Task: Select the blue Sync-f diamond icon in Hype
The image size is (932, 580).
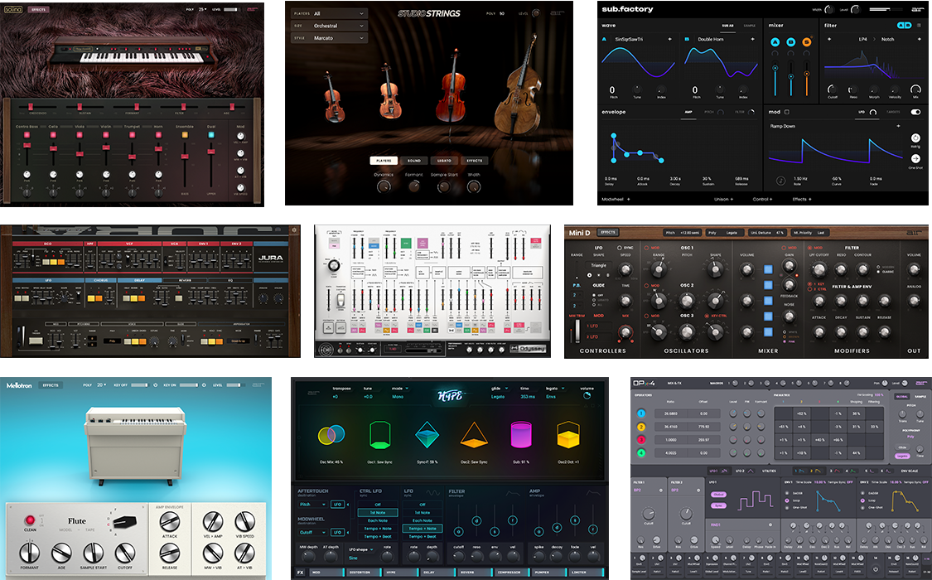Action: (427, 435)
